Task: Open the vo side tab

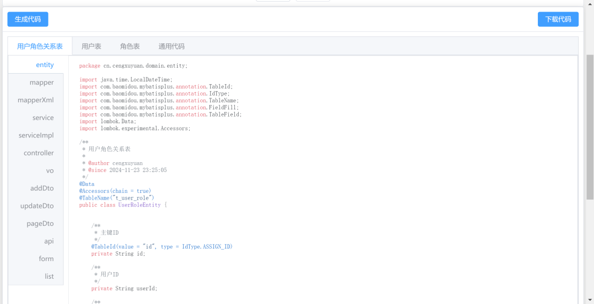Action: point(50,170)
